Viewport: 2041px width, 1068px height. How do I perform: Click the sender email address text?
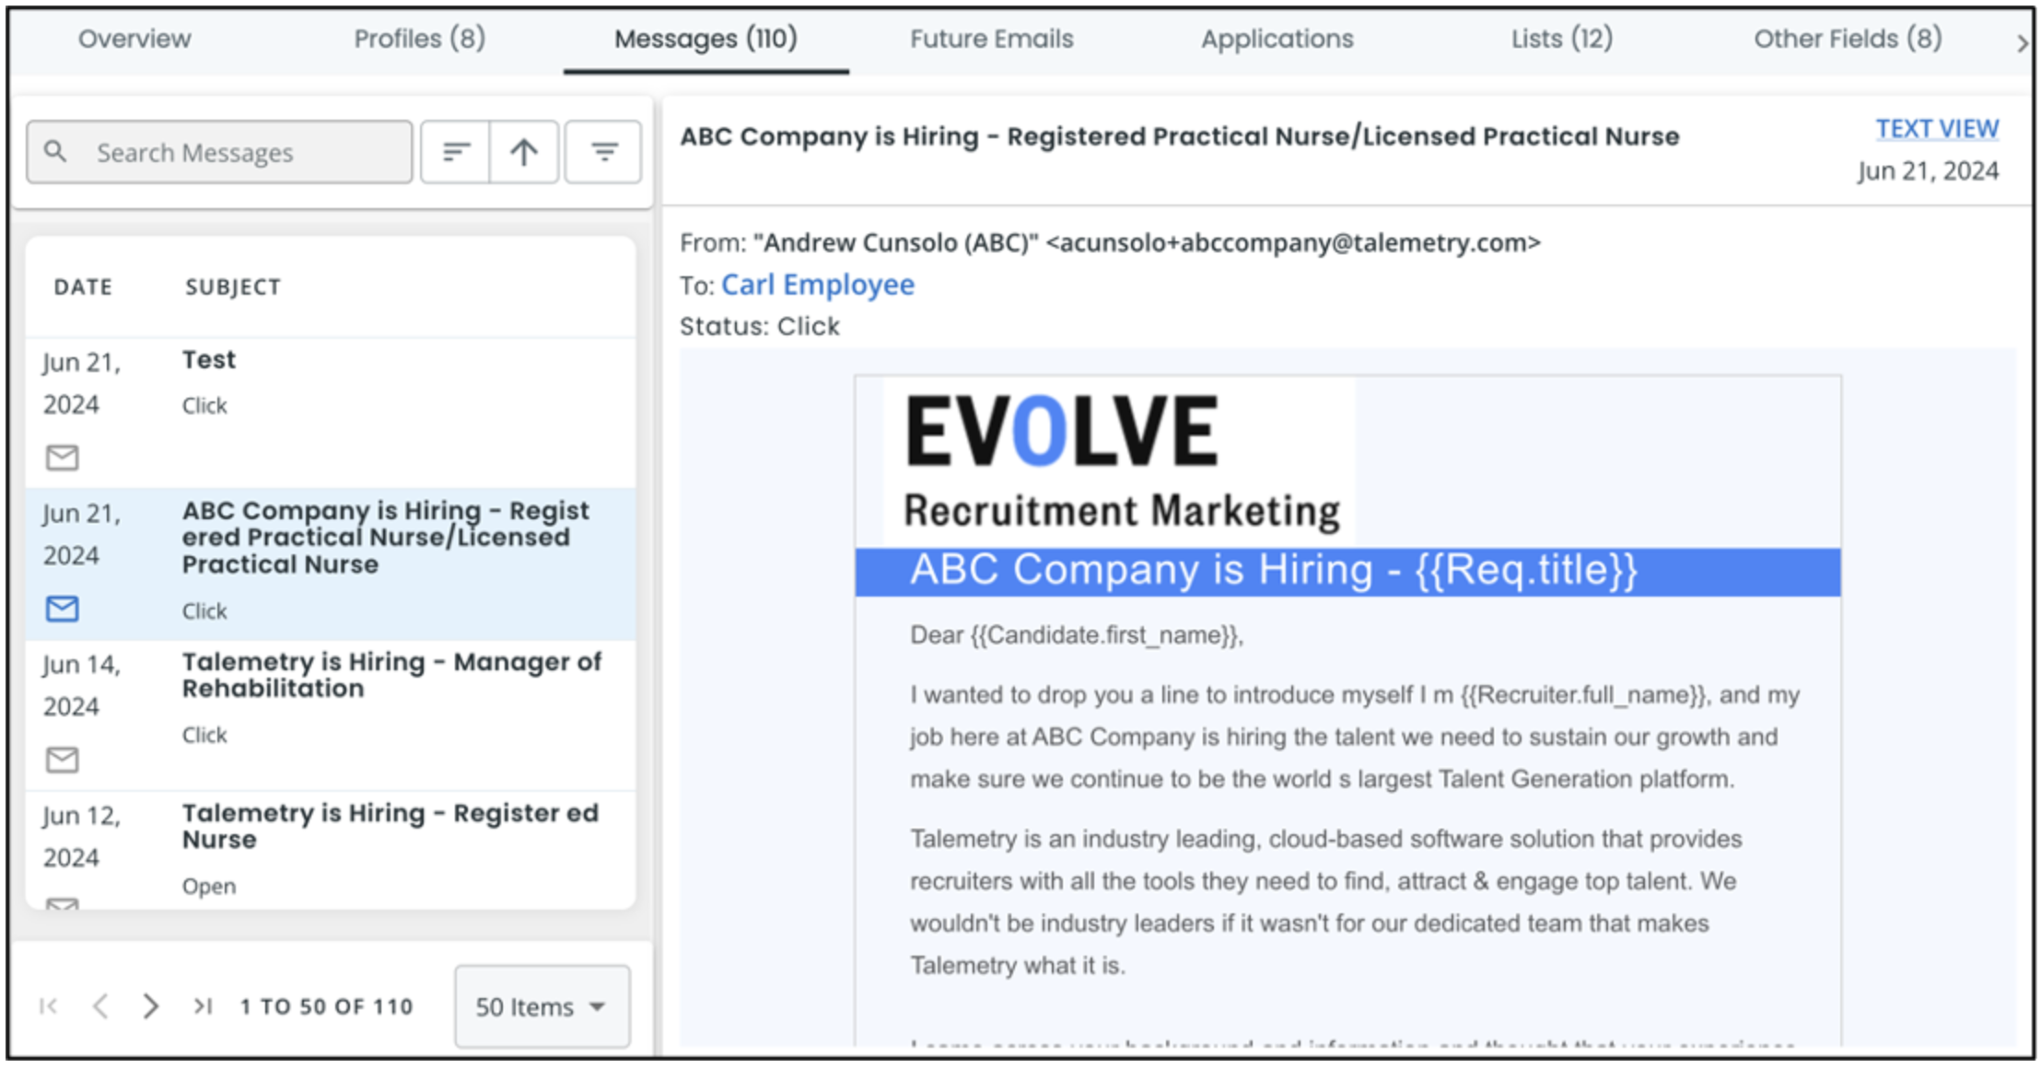[1293, 243]
